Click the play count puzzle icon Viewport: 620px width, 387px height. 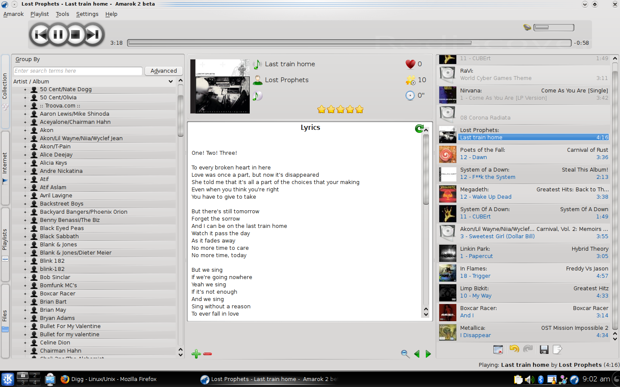pyautogui.click(x=410, y=80)
